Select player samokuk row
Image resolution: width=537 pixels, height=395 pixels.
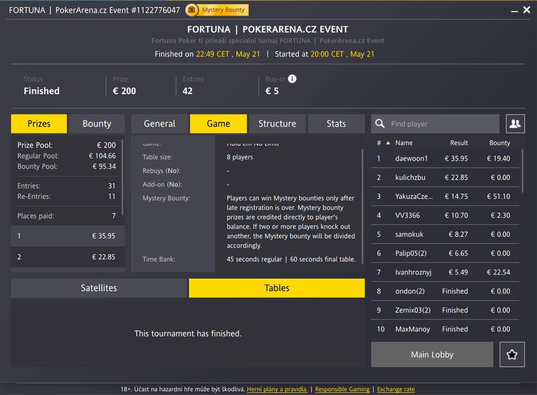pos(445,234)
